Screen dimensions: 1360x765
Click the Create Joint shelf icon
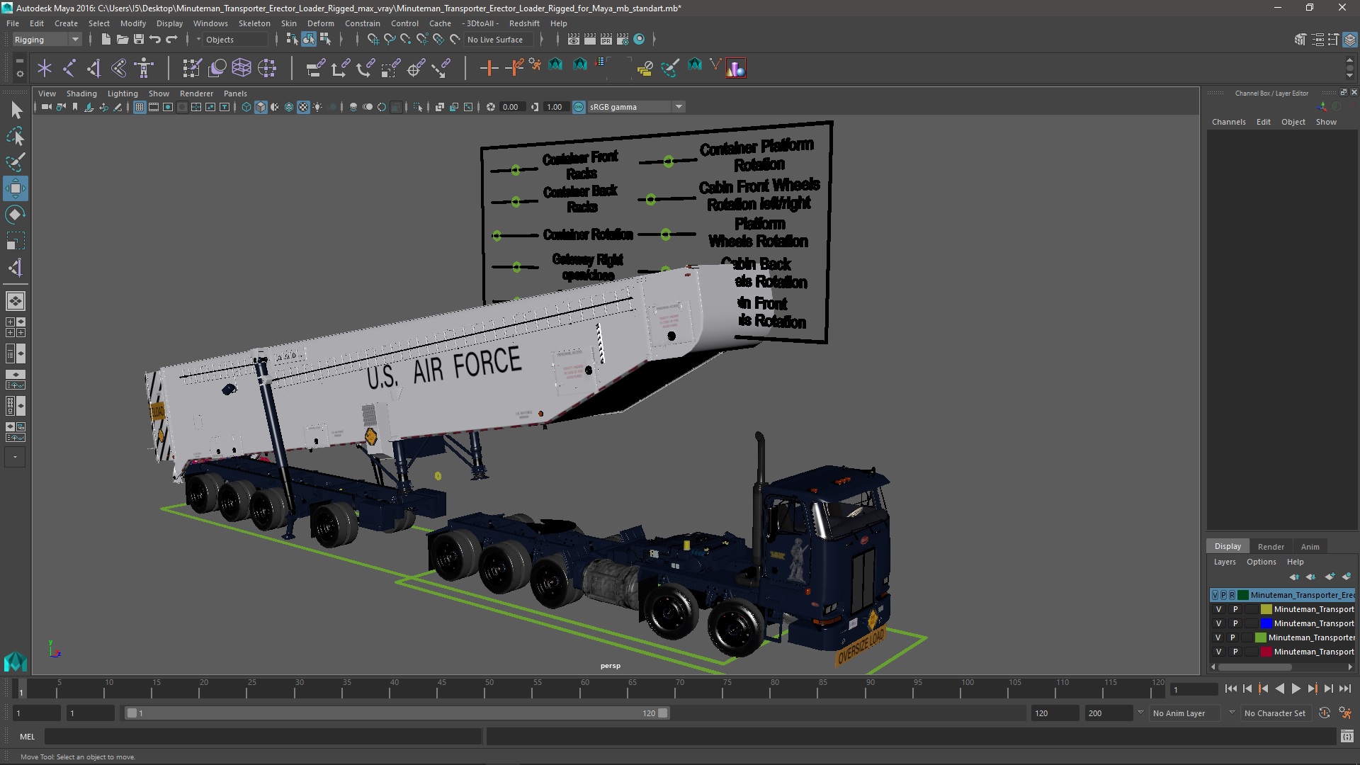69,68
